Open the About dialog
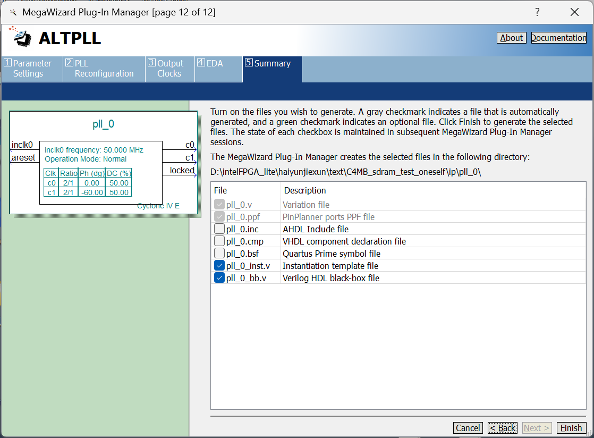 pos(512,38)
